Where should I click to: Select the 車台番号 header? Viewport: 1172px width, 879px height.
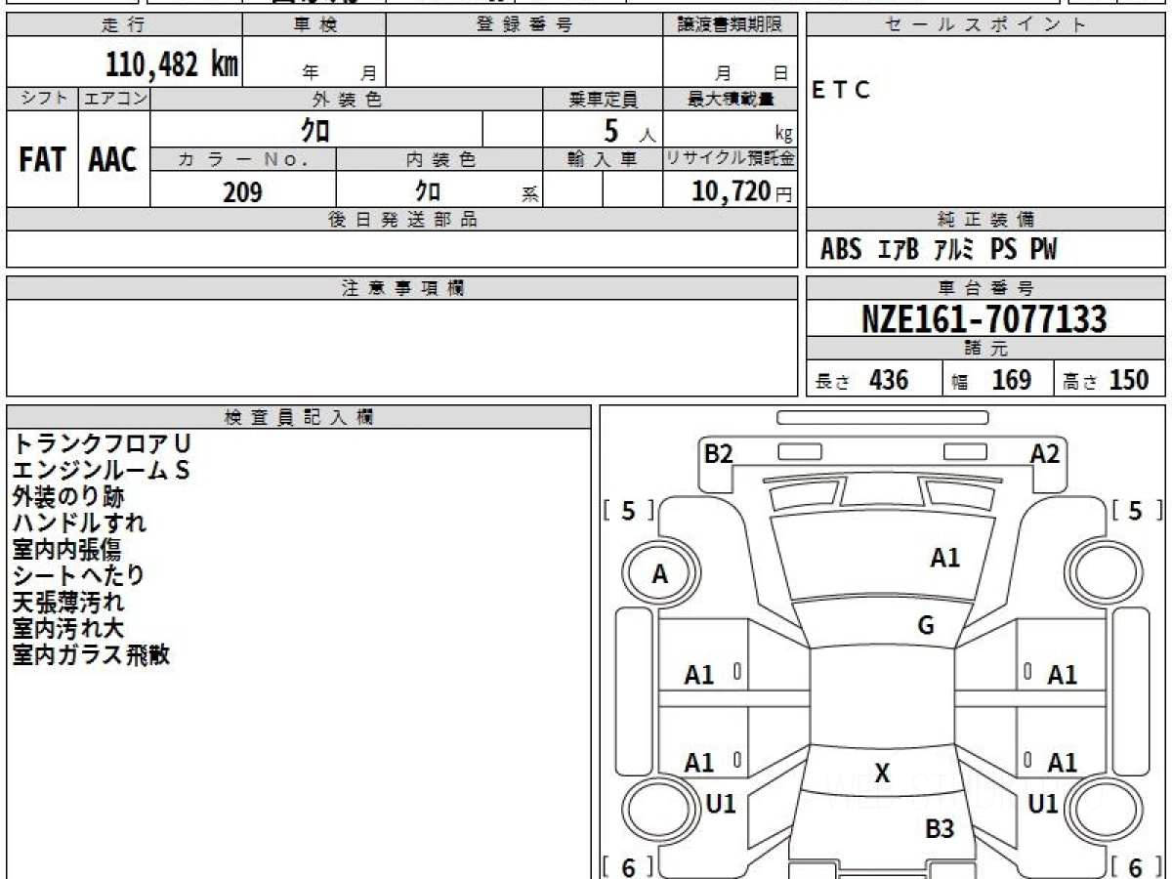click(x=985, y=288)
